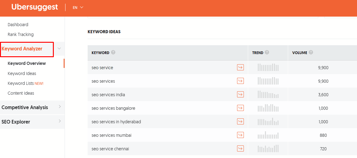Click help icon next to KEYWORD header

pyautogui.click(x=113, y=52)
